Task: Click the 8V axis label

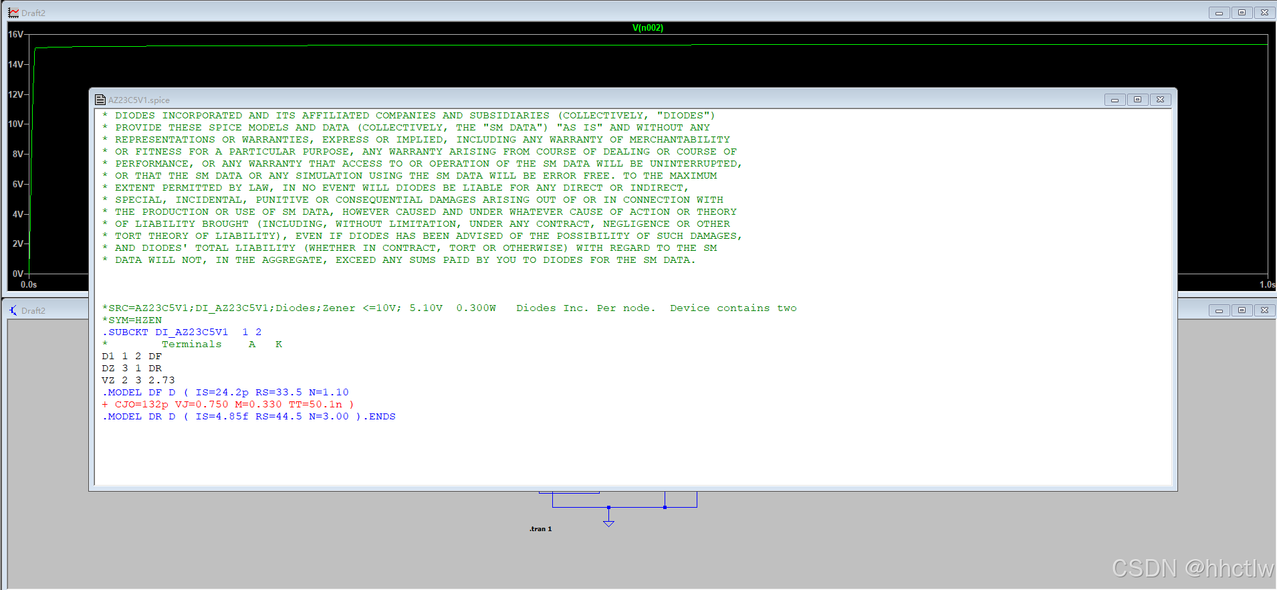Action: coord(18,154)
